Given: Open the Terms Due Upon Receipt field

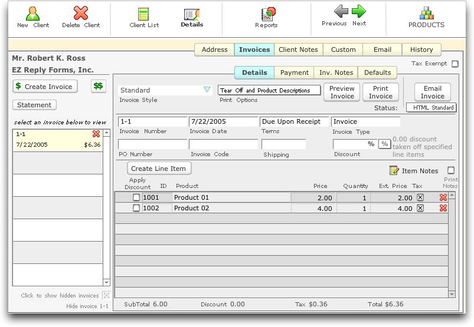Looking at the screenshot, I should (x=295, y=121).
